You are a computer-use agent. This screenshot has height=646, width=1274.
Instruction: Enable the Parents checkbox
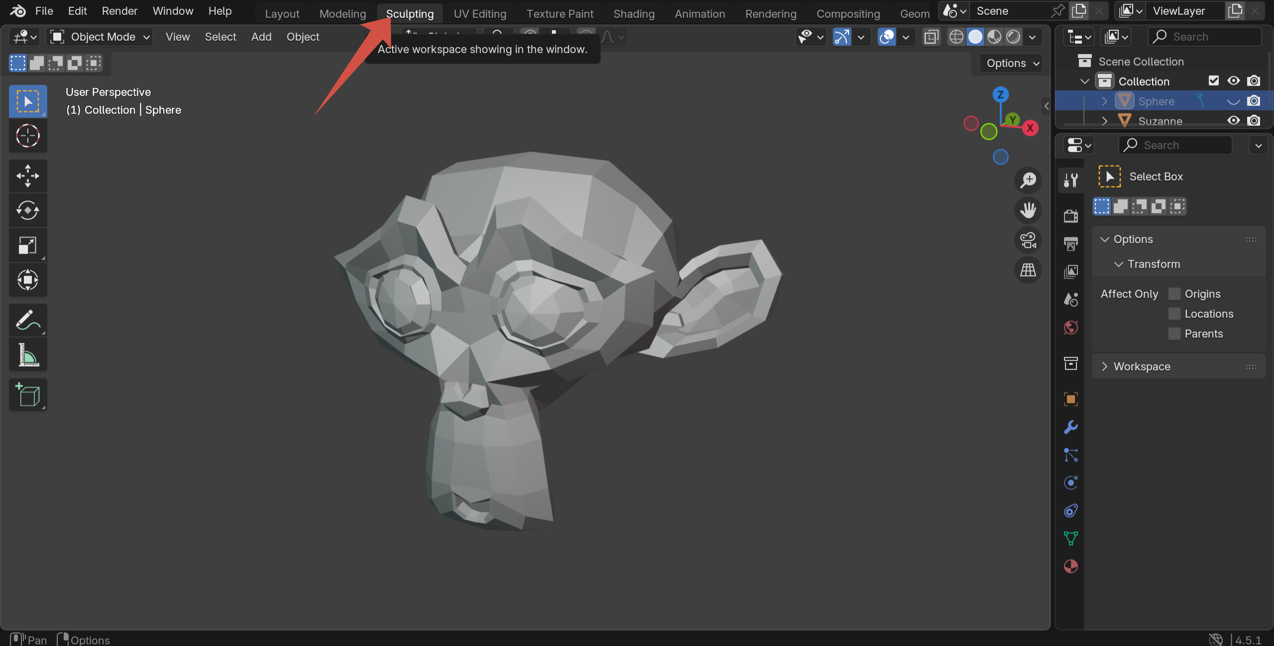pos(1174,334)
